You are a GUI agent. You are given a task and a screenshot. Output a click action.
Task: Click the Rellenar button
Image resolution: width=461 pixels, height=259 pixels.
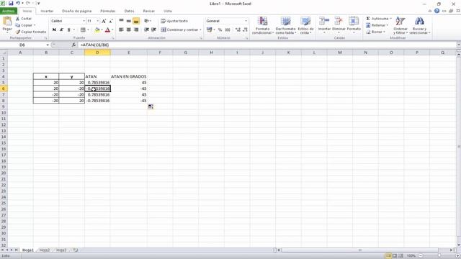(377, 25)
